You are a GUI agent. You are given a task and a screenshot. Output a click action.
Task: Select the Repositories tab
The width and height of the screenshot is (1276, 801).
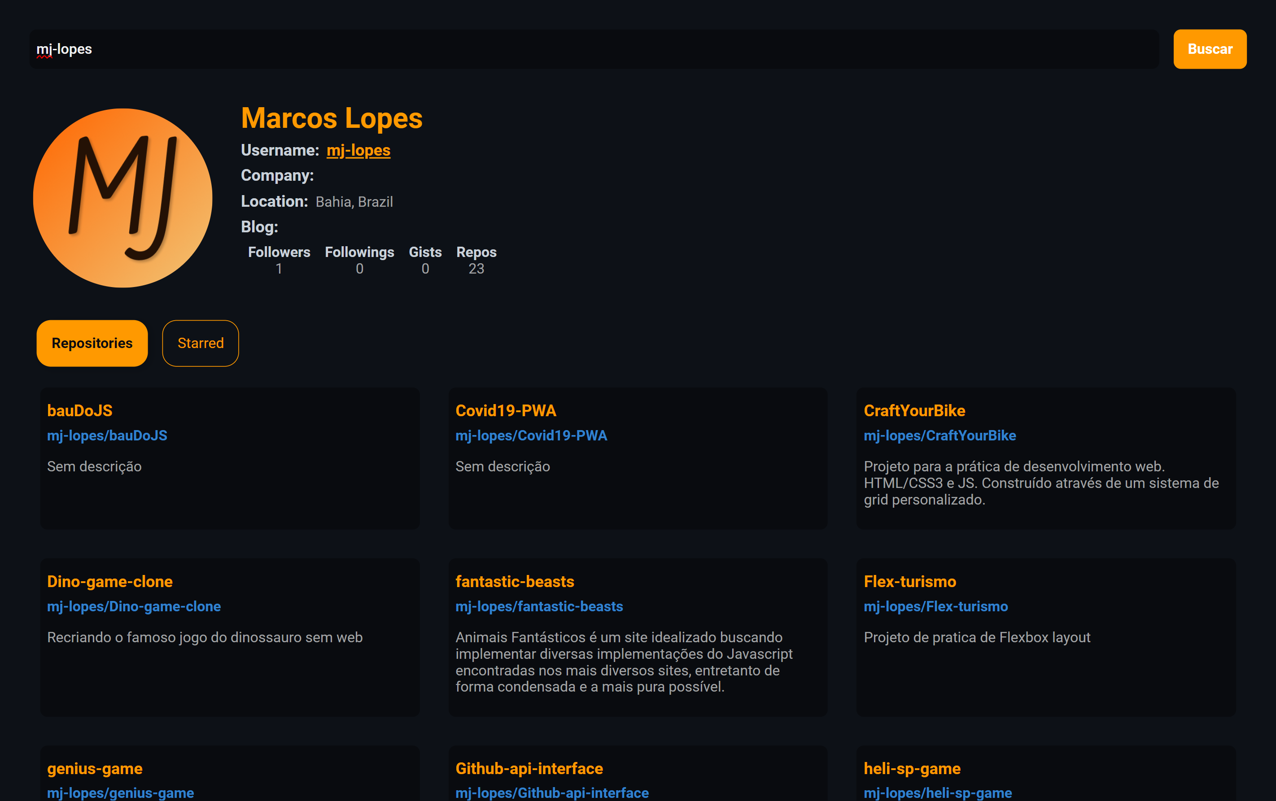[92, 343]
